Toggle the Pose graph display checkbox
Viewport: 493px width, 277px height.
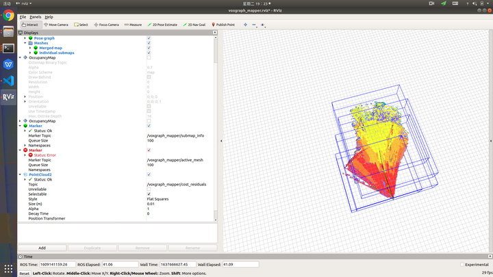click(x=149, y=38)
